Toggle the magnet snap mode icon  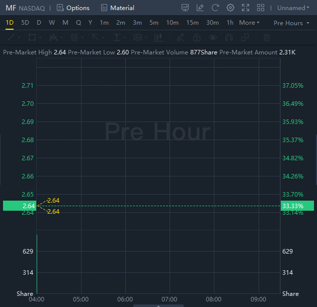[229, 37]
